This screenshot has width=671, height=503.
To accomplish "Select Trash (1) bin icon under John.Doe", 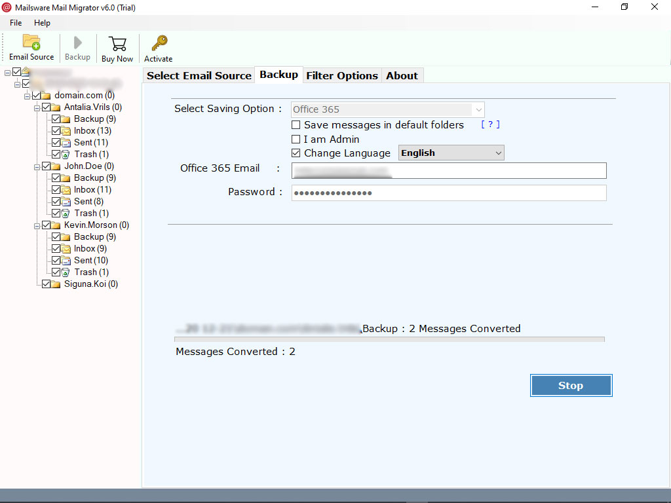I will 66,214.
